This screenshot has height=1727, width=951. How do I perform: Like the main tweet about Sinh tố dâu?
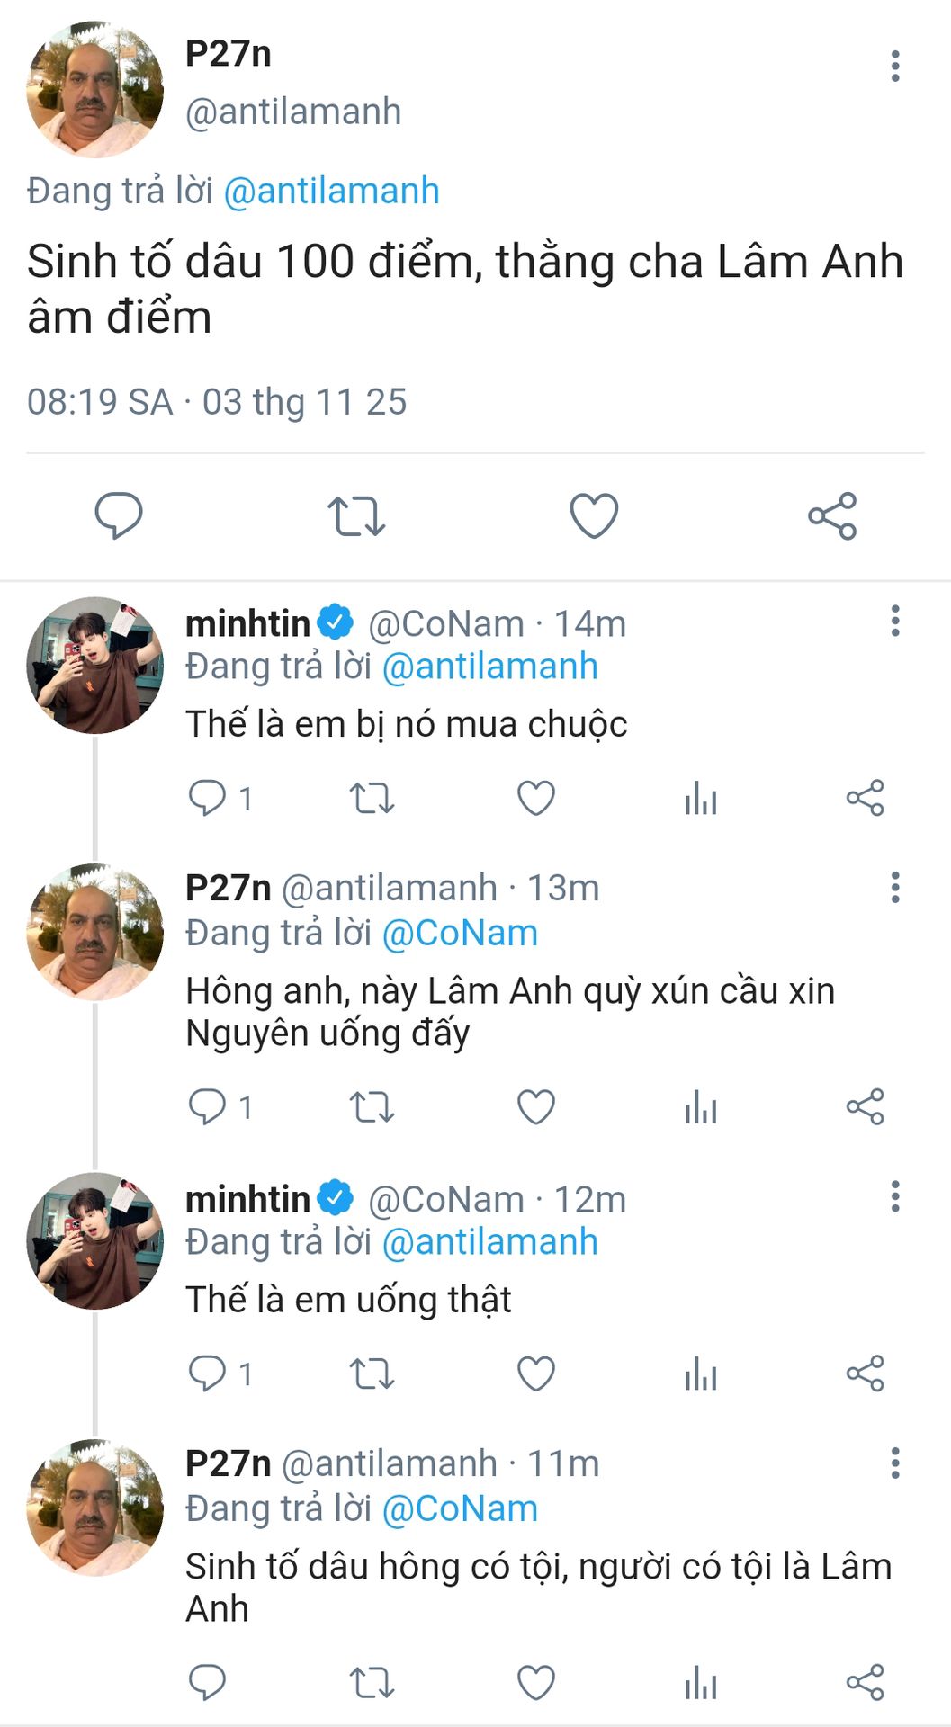(x=594, y=515)
